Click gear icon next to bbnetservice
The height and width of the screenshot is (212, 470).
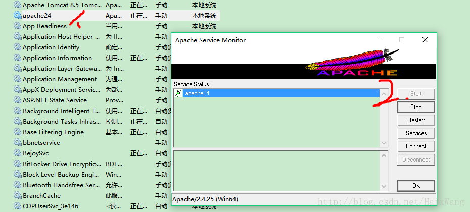pos(18,142)
